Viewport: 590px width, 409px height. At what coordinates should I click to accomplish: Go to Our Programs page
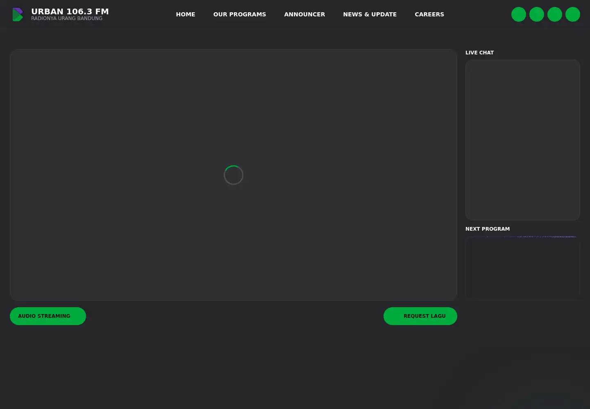point(240,14)
